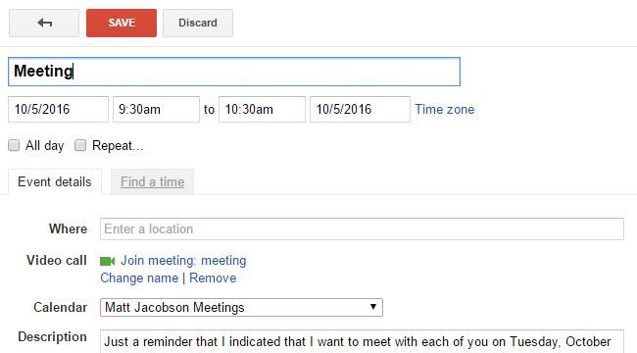Image resolution: width=637 pixels, height=353 pixels.
Task: Click the green video camera icon
Action: pyautogui.click(x=107, y=261)
